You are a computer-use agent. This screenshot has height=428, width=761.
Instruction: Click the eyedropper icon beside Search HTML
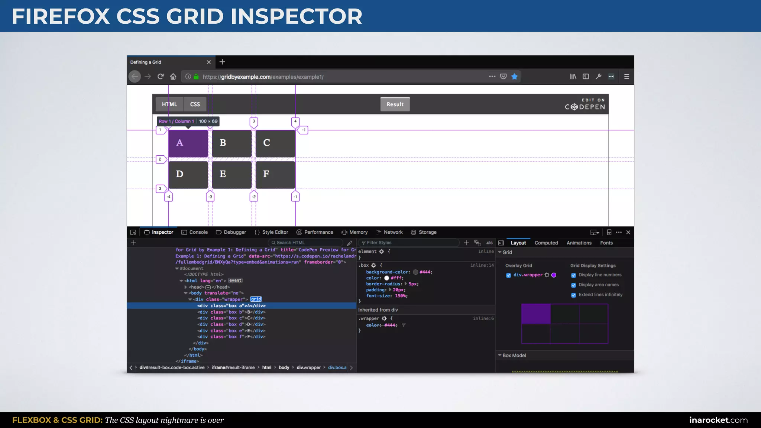349,243
